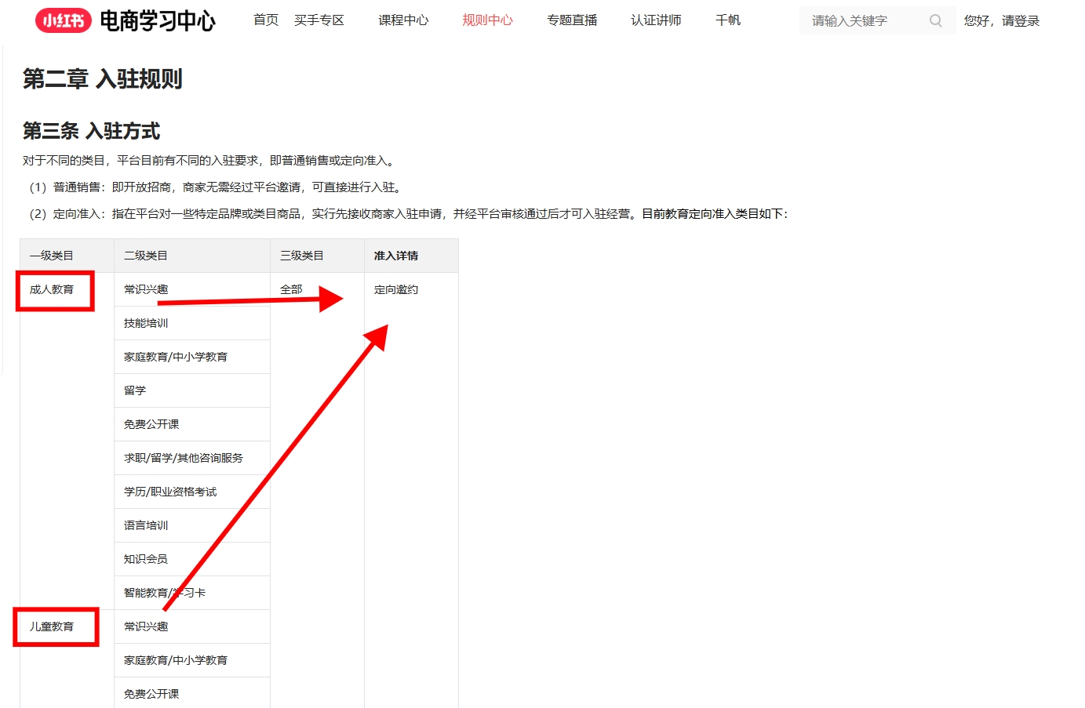Open the 买手专区 menu item
Image resolution: width=1085 pixels, height=708 pixels.
[319, 20]
